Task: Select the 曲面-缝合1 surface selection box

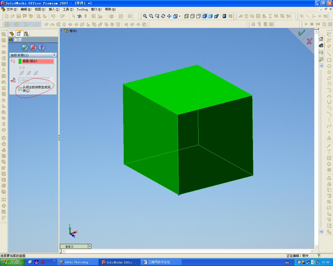Action: coord(38,61)
